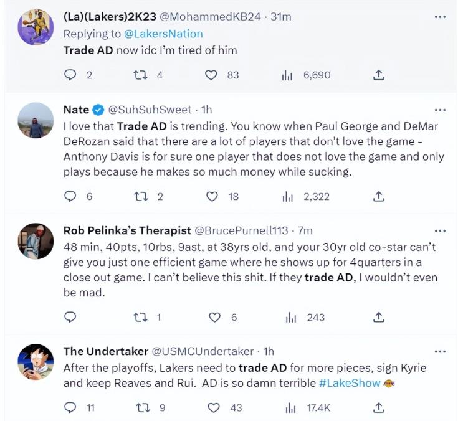This screenshot has height=421, width=458.
Task: Open more options on Nate's tweet
Action: pyautogui.click(x=440, y=110)
